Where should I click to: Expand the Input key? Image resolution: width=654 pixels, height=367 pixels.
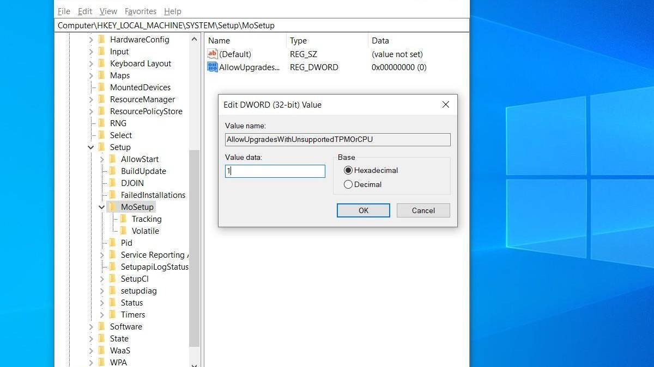pyautogui.click(x=91, y=52)
